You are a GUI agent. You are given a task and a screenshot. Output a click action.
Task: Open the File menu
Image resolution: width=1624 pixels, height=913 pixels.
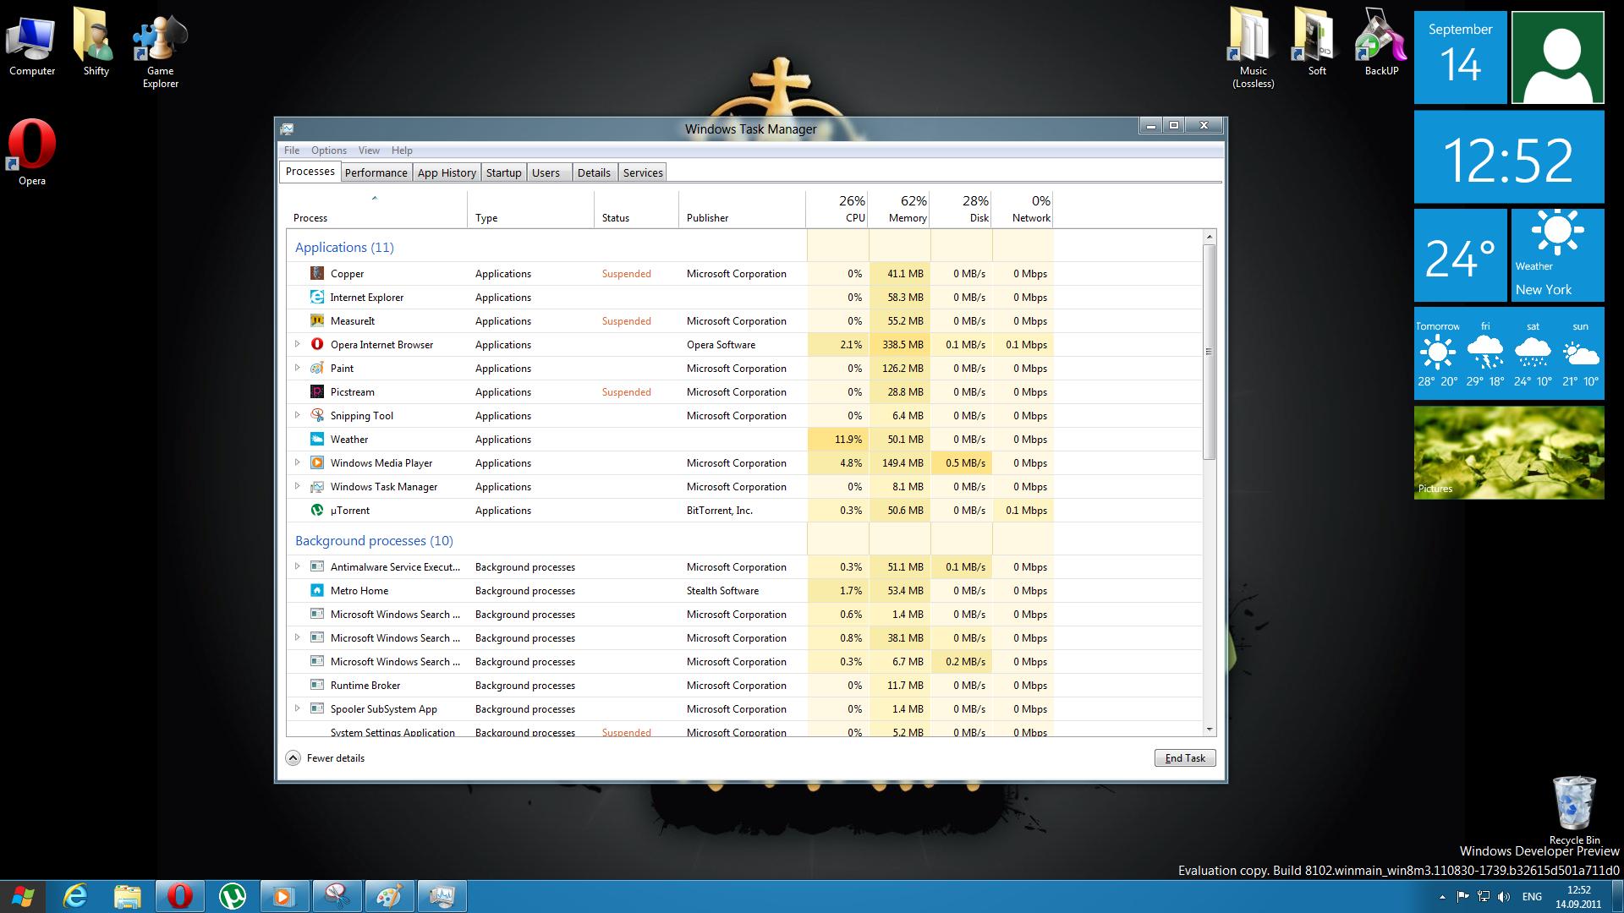(x=292, y=150)
